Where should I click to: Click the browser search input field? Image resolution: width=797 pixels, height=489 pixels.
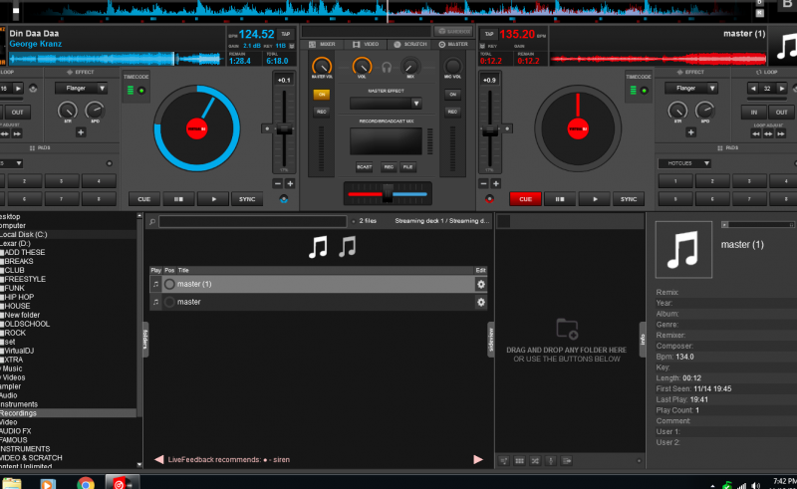coord(253,222)
